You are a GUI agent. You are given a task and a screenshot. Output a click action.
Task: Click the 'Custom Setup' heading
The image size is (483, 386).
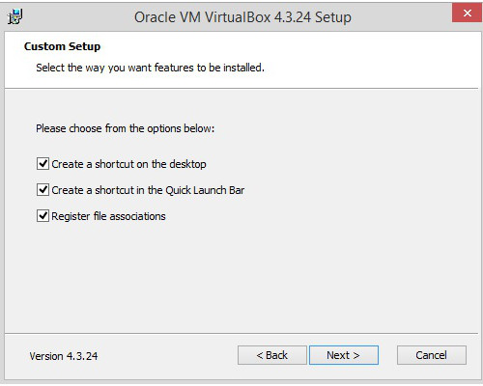coord(62,46)
